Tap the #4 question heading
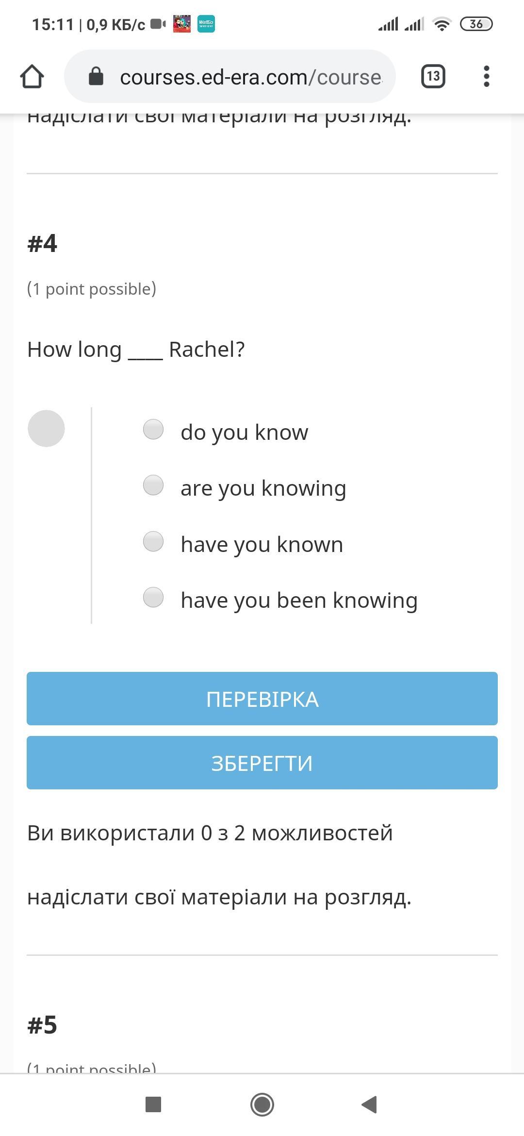Image resolution: width=524 pixels, height=1136 pixels. [42, 243]
